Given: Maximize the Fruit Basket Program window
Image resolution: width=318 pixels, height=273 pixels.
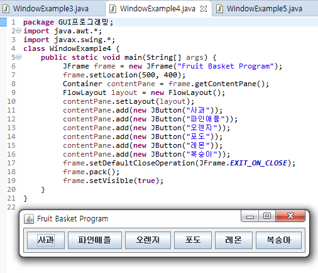Looking at the screenshot, I should coord(267,216).
